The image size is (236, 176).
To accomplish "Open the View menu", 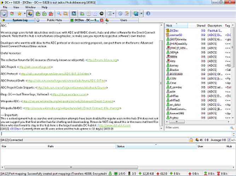I will [16, 7].
